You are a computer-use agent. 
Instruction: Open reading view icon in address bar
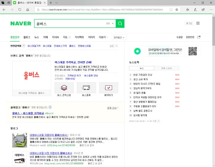(171, 10)
